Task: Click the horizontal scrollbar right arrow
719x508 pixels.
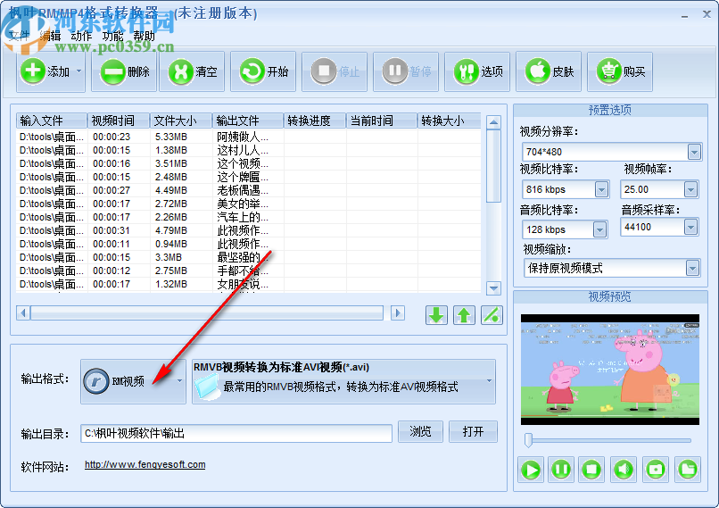Action: [398, 313]
